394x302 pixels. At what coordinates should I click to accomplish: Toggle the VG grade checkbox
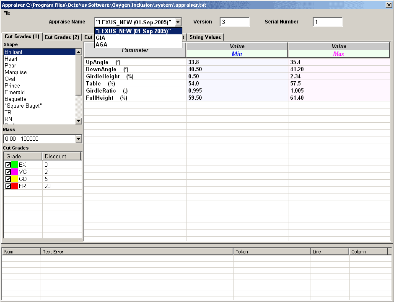tap(8, 172)
